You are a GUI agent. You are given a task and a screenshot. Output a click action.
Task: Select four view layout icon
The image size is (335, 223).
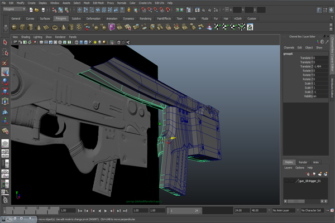[x=5, y=153]
